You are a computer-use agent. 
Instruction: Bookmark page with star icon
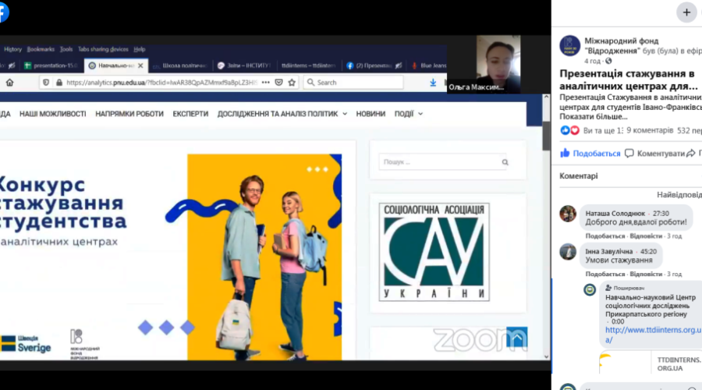point(292,82)
